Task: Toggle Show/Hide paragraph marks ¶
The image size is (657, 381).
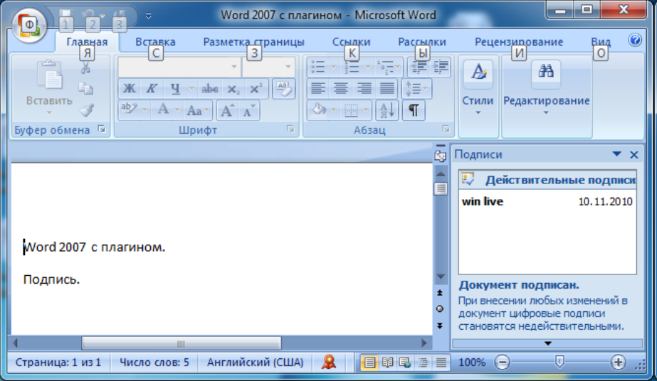Action: point(414,110)
